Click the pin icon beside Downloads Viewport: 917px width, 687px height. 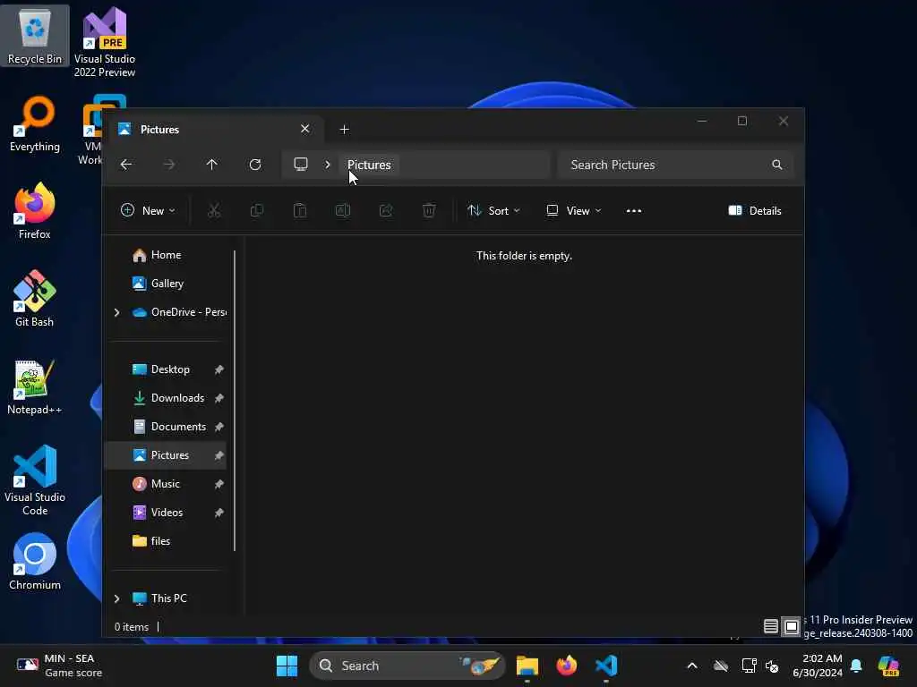point(219,398)
